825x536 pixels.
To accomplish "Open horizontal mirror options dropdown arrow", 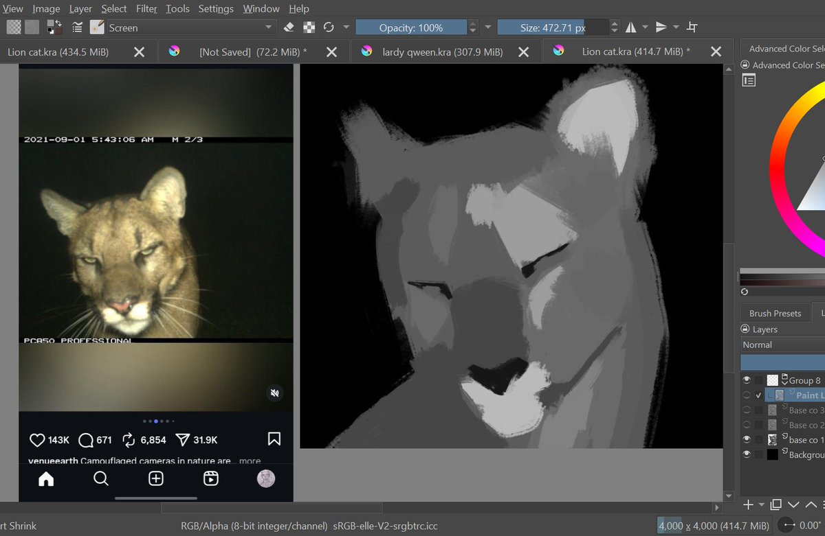I will pyautogui.click(x=645, y=27).
